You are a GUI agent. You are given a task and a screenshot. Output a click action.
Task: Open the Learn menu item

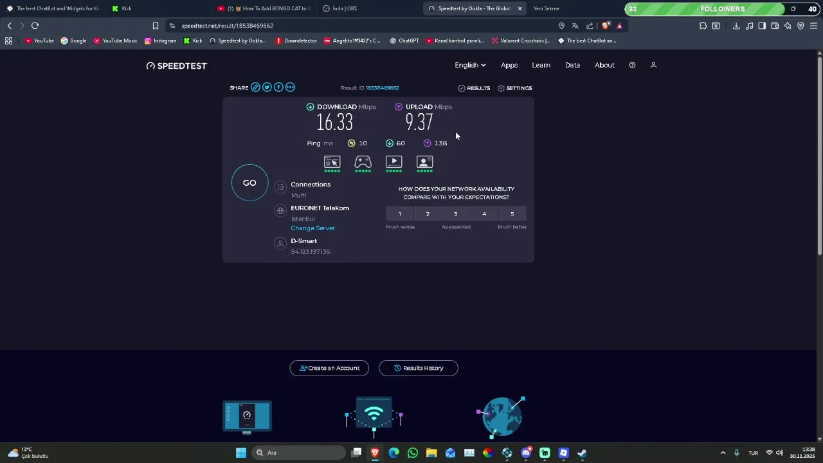tap(541, 65)
